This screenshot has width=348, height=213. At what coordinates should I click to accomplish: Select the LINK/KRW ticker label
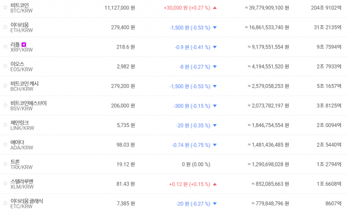(x=22, y=128)
